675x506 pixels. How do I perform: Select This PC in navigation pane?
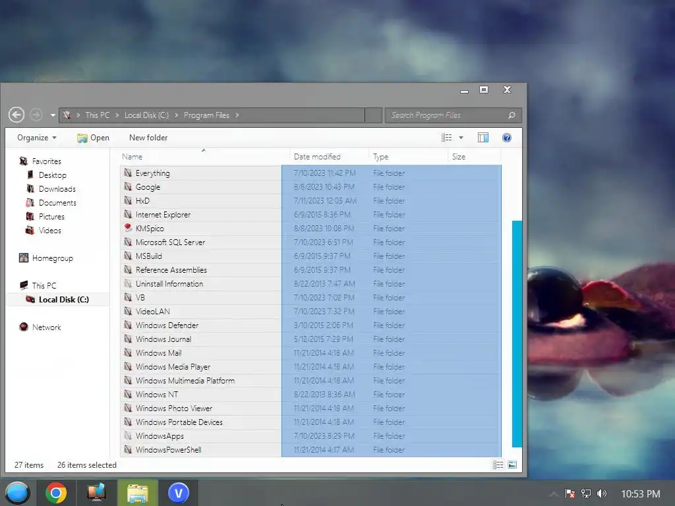click(44, 286)
